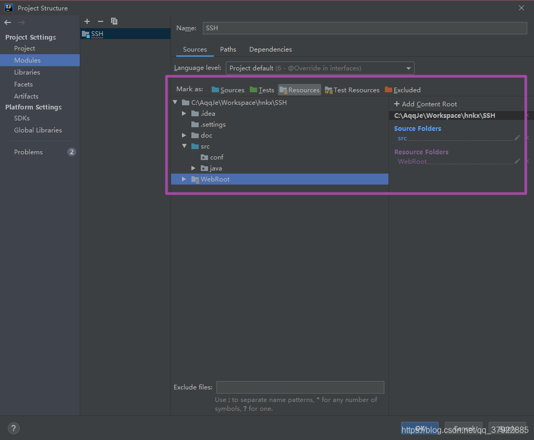Select the src source folder row
The image size is (534, 440).
pyautogui.click(x=280, y=146)
